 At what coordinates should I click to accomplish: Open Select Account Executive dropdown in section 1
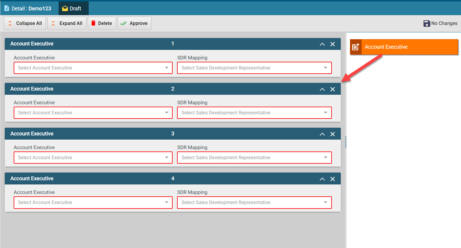[x=93, y=68]
